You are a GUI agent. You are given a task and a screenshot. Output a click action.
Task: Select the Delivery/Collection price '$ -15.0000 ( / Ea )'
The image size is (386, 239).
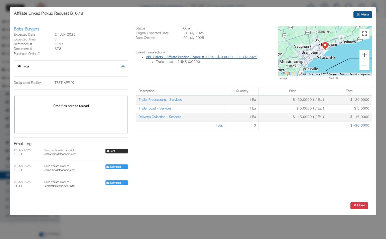pos(308,117)
